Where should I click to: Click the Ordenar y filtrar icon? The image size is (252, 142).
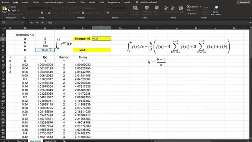206,8
